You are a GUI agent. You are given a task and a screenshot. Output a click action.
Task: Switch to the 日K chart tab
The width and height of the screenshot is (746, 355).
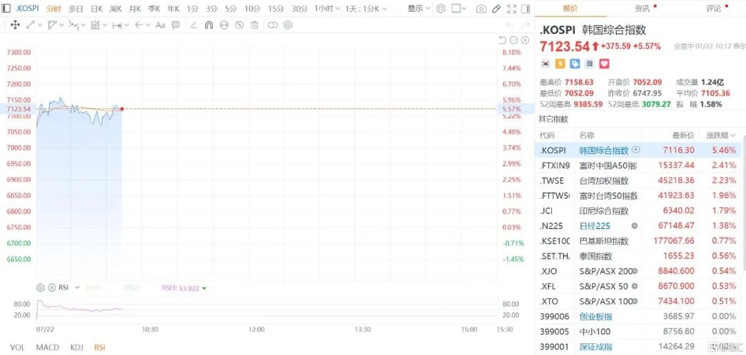[x=97, y=8]
